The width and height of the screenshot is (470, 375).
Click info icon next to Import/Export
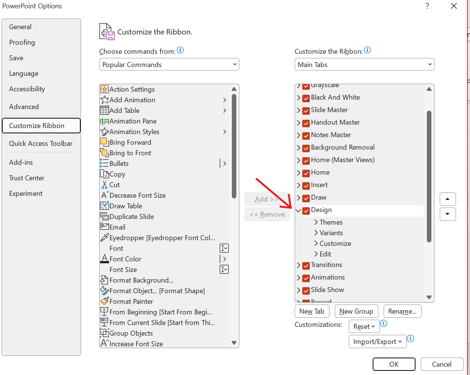(410, 338)
